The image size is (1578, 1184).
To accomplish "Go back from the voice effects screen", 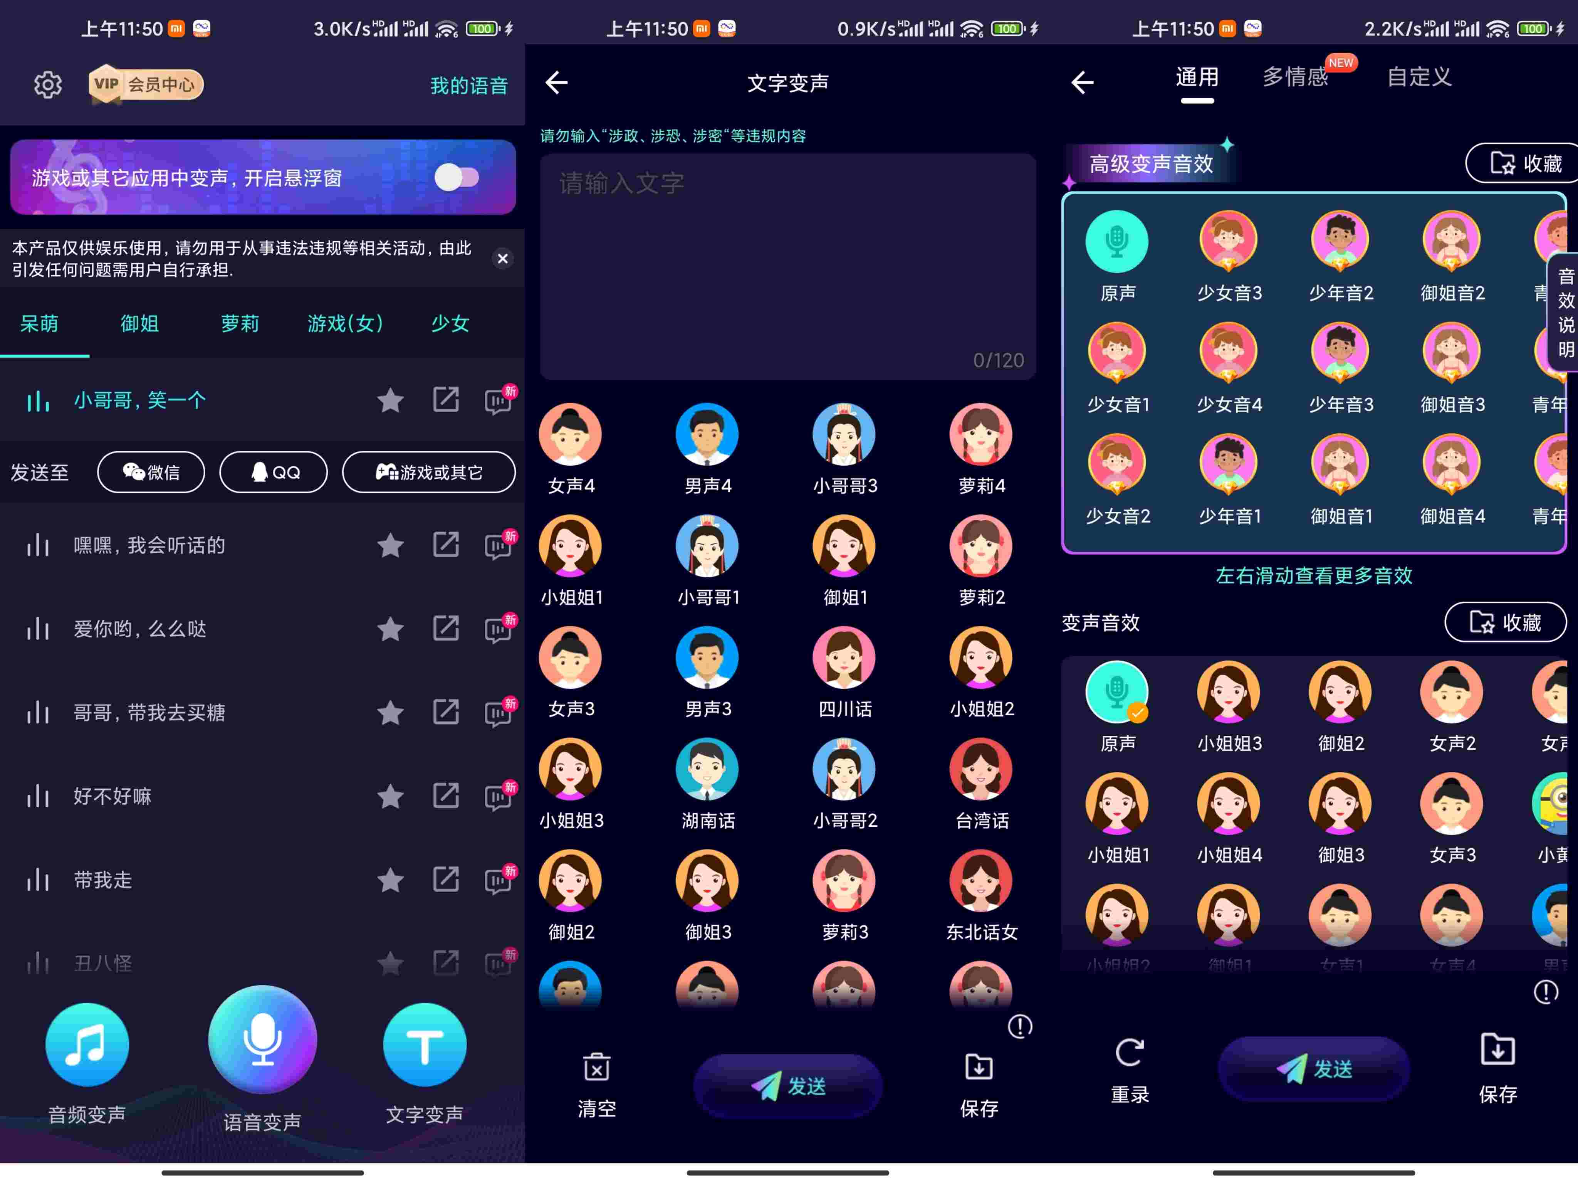I will [1082, 83].
